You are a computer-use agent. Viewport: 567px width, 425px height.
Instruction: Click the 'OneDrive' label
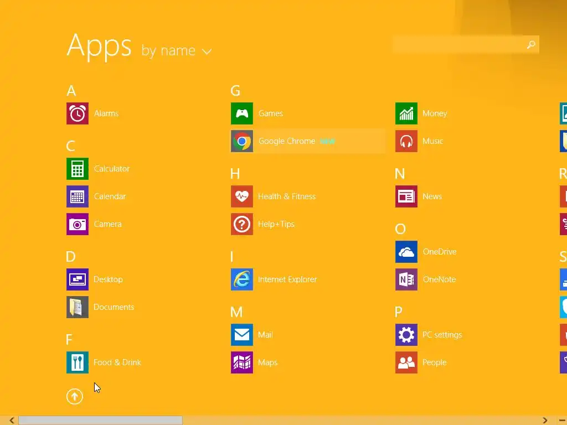pos(440,252)
